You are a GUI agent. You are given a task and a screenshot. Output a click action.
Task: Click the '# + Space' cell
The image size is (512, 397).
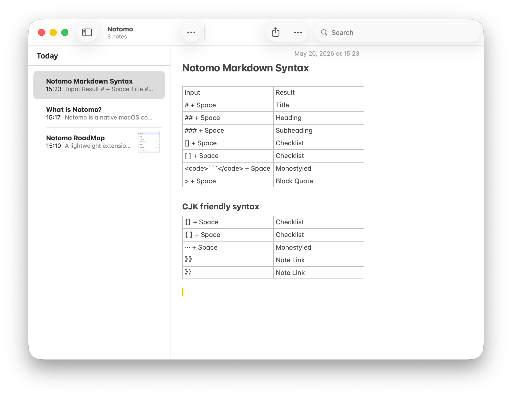point(228,105)
